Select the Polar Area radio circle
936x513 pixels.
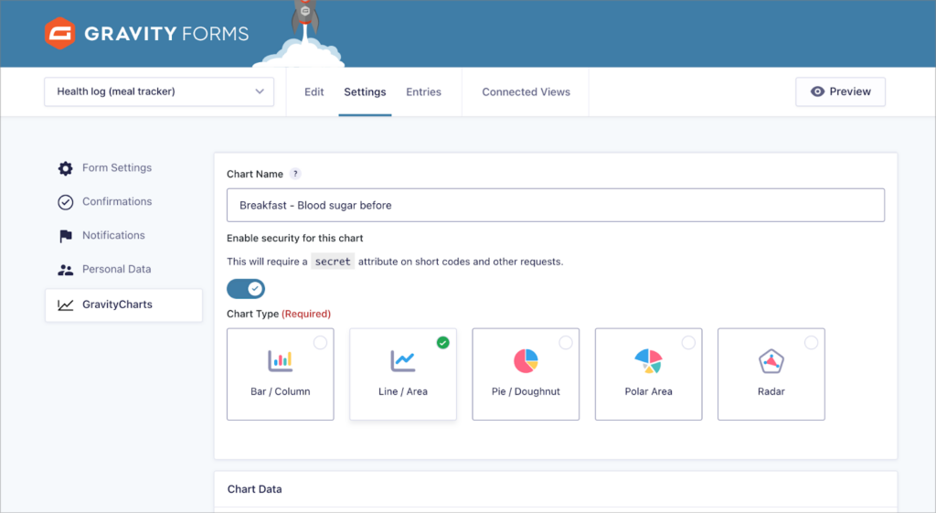point(688,342)
